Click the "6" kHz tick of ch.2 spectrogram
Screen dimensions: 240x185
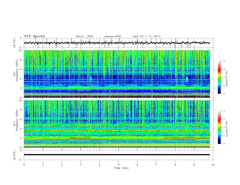(22, 119)
